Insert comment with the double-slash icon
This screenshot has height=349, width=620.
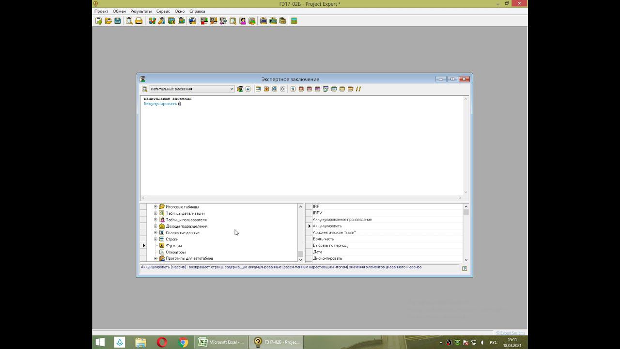(358, 89)
